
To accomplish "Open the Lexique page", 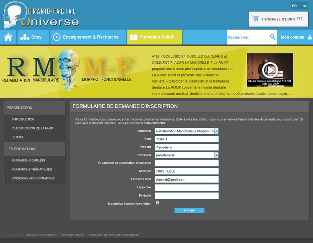I will [18, 137].
